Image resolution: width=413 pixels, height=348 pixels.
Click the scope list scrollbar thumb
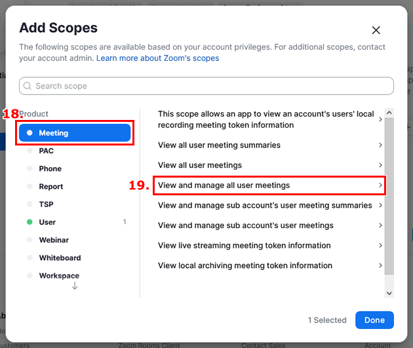pos(389,196)
